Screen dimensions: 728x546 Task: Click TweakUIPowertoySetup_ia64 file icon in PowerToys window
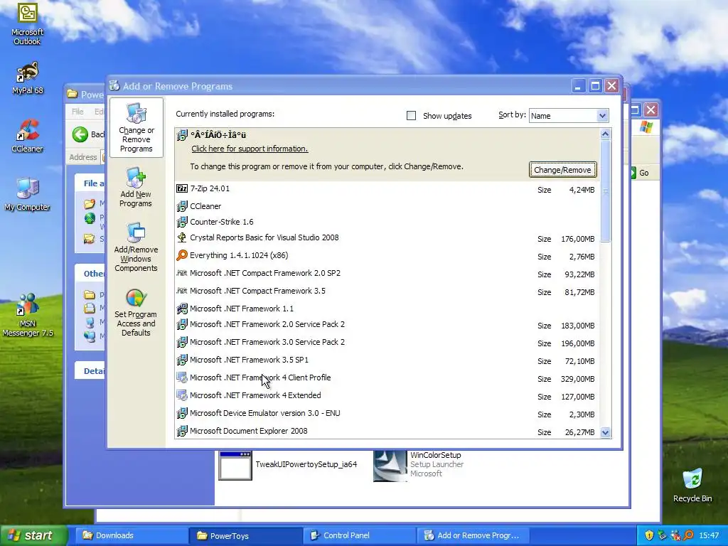point(235,466)
